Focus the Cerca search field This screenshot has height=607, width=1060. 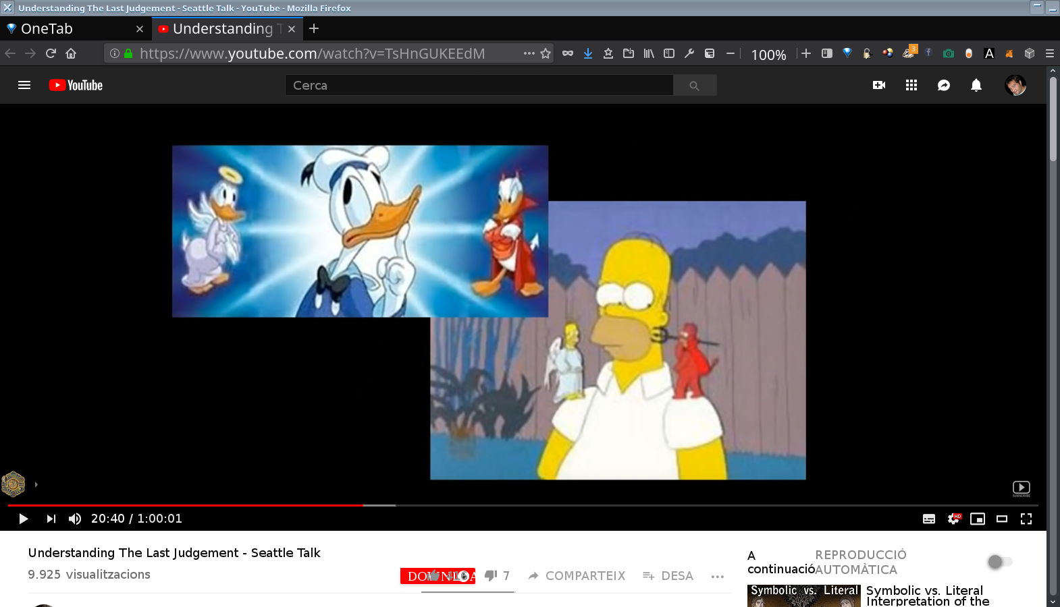[479, 86]
